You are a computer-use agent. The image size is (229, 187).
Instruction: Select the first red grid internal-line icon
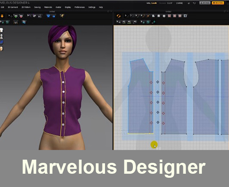[x=169, y=16]
